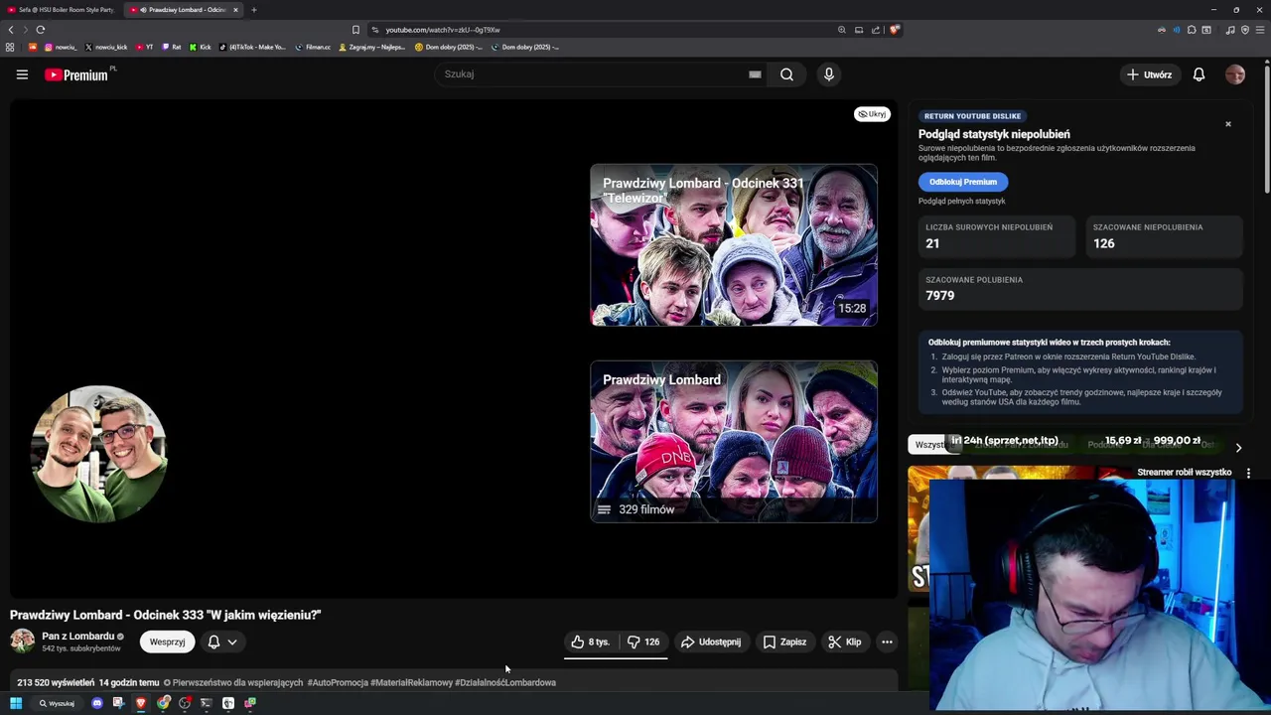Open Pan z Lombardu channel avatar under video
Image resolution: width=1271 pixels, height=715 pixels.
pyautogui.click(x=22, y=642)
